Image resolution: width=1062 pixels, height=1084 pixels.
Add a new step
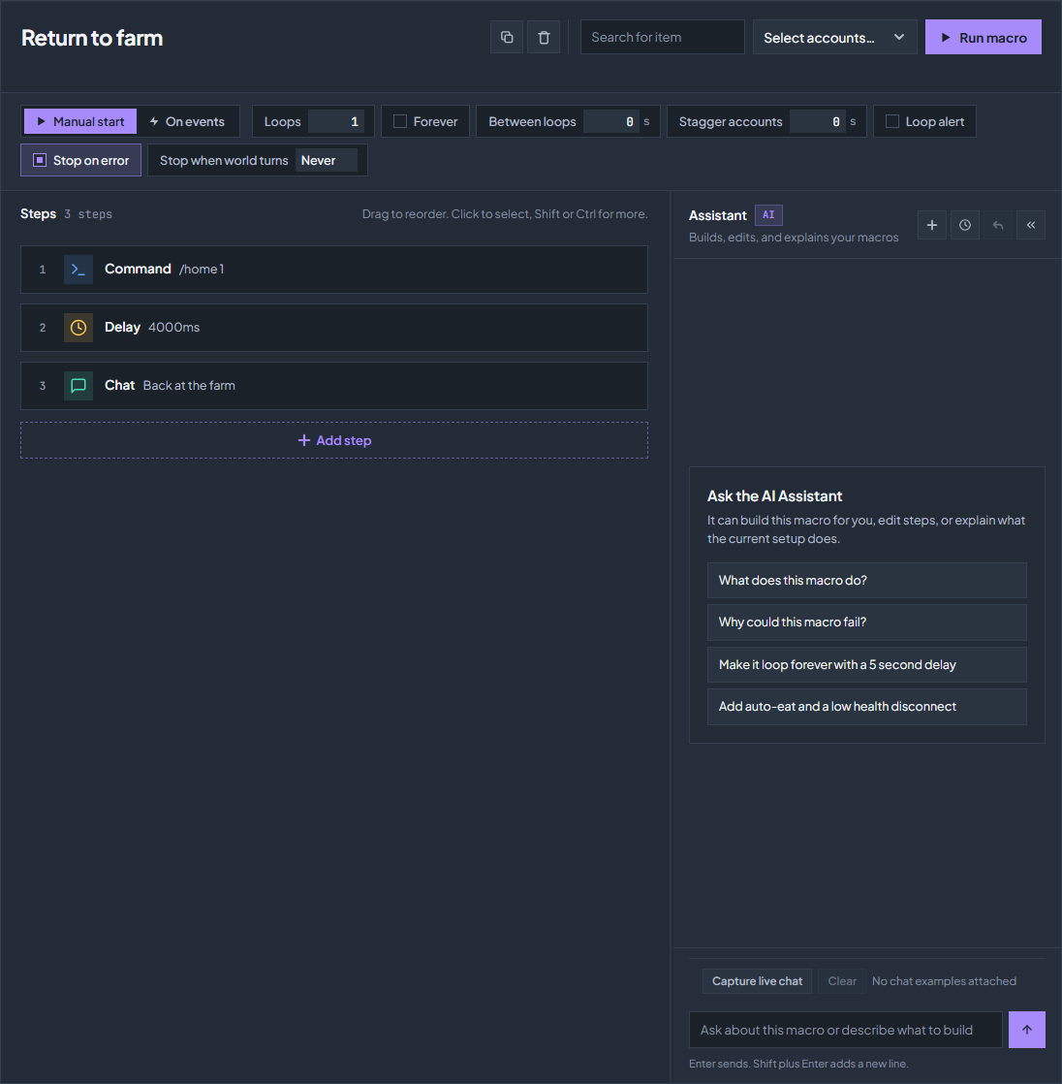[334, 440]
